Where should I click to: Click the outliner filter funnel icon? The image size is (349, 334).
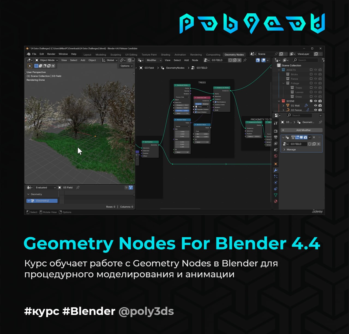[x=323, y=60]
